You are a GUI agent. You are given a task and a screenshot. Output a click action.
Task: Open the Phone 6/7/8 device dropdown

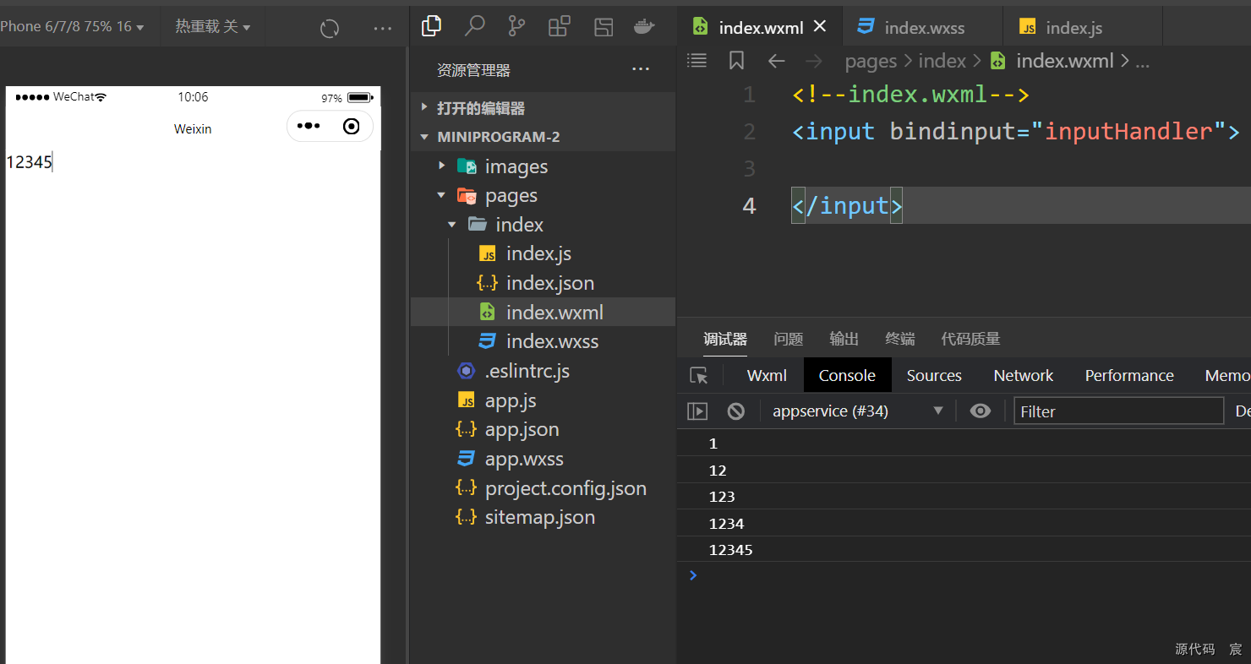point(72,27)
